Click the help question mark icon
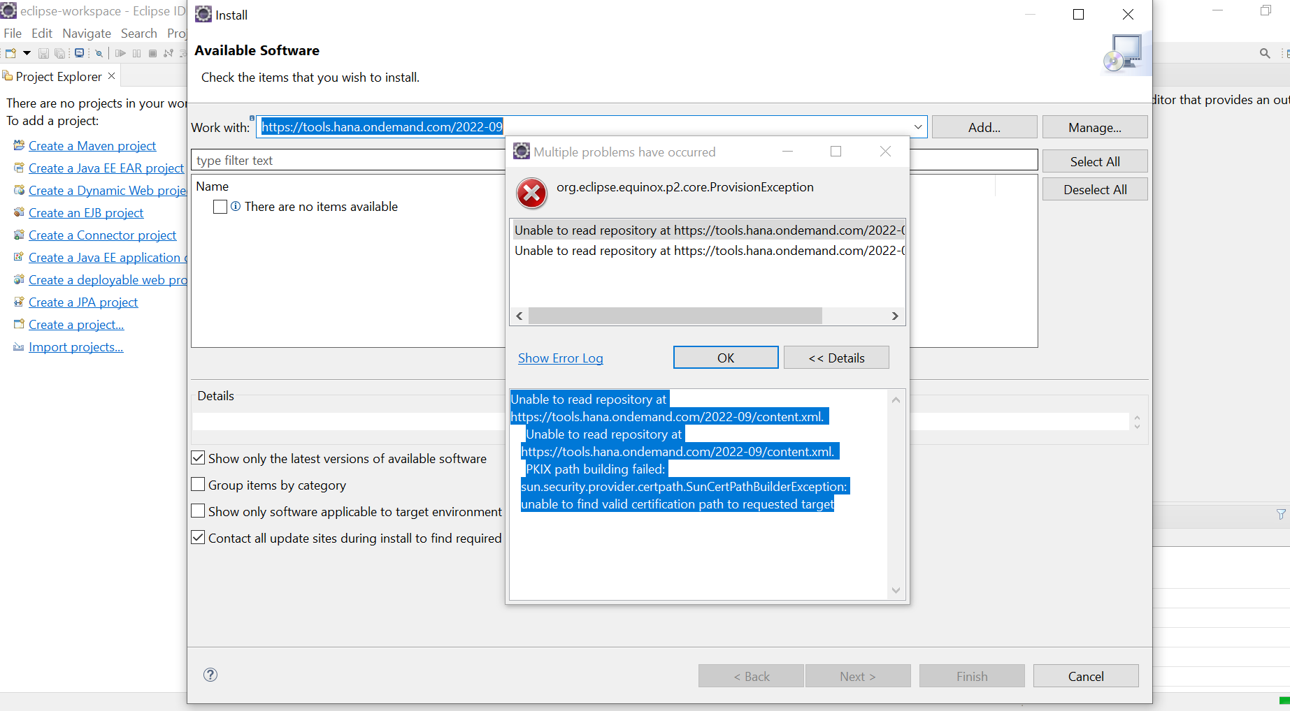 tap(210, 675)
